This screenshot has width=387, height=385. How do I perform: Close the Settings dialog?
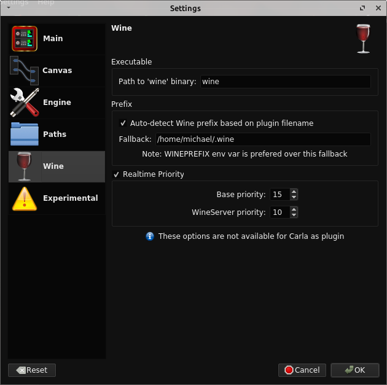click(x=378, y=8)
